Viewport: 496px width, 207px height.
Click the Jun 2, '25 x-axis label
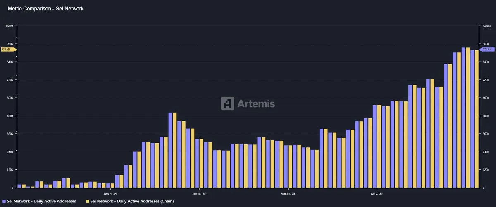[x=377, y=193]
